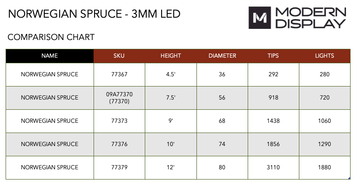Click the MODERN DISPLAY brand text
Viewport: 358px width, 187px height.
click(x=312, y=18)
